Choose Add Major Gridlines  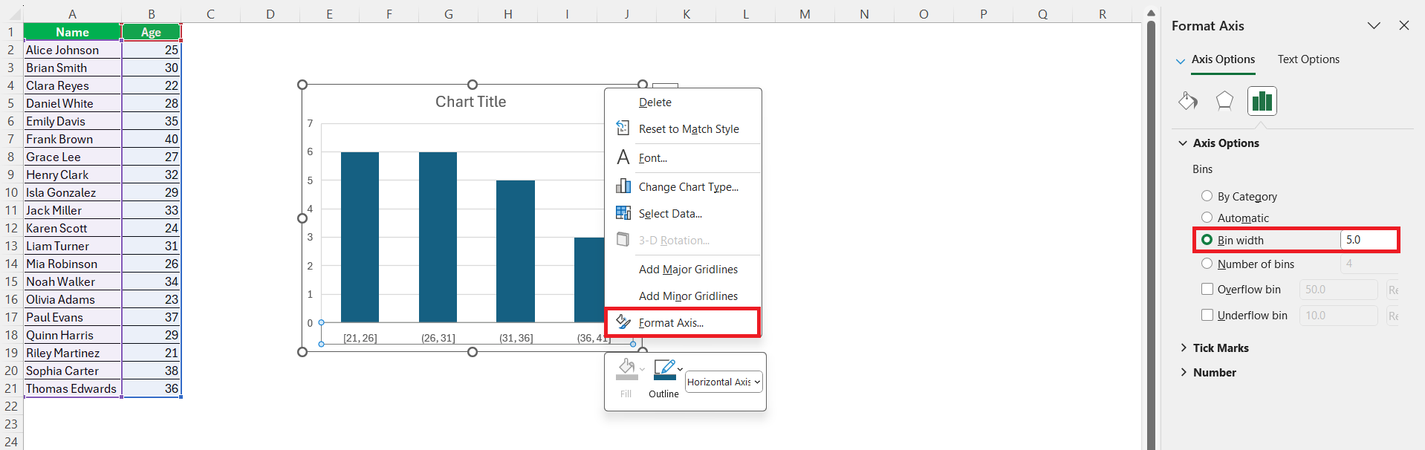click(x=683, y=270)
